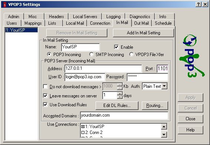Click Remove In Mail Setting button
This screenshot has width=210, height=145.
77,33
